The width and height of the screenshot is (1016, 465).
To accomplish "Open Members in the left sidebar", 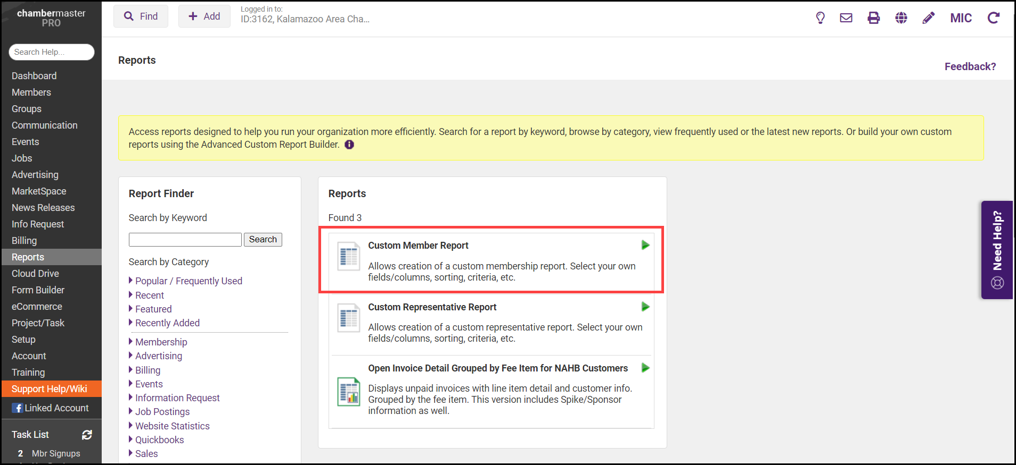I will click(31, 92).
